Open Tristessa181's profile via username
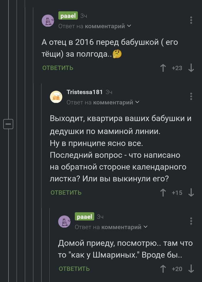The image size is (202, 282). point(85,92)
